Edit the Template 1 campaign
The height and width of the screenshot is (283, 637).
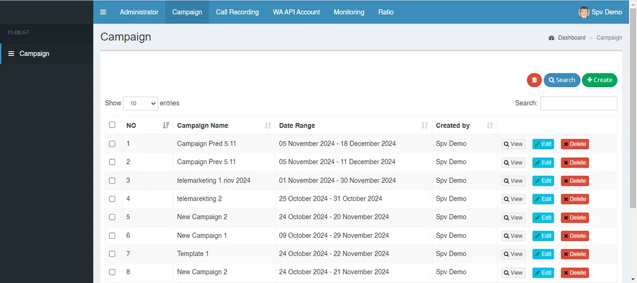[x=543, y=254]
